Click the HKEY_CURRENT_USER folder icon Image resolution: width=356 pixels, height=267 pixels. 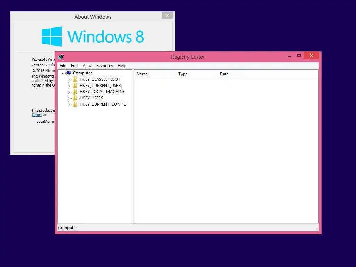[x=75, y=86]
